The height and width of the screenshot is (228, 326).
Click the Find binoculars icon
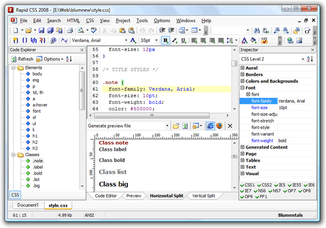click(x=257, y=31)
